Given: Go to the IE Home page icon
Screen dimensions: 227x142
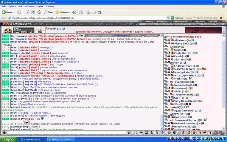Looking at the screenshot, I should [x=39, y=12].
